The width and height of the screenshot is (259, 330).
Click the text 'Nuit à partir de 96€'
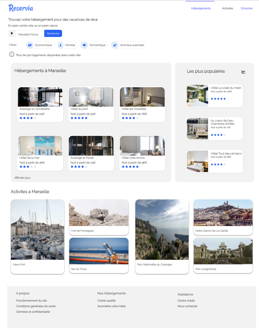click(134, 162)
